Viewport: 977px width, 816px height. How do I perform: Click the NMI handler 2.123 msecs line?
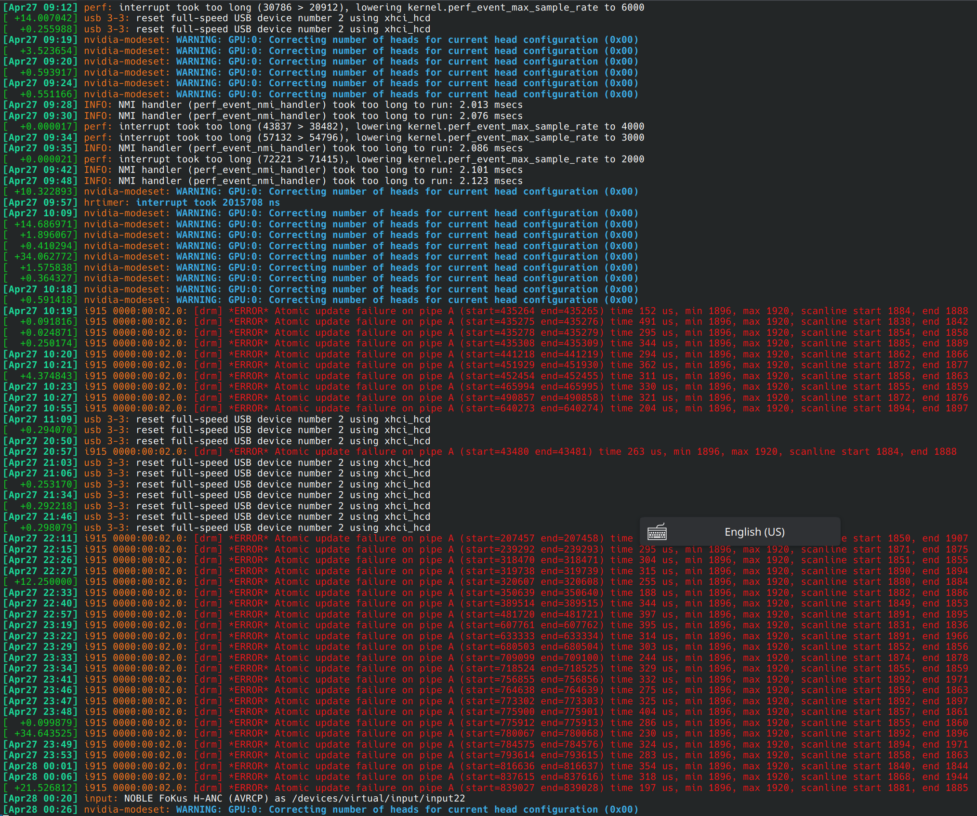pyautogui.click(x=303, y=181)
